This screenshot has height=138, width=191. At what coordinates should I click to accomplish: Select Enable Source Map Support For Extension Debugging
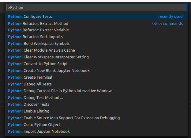click(96, 118)
